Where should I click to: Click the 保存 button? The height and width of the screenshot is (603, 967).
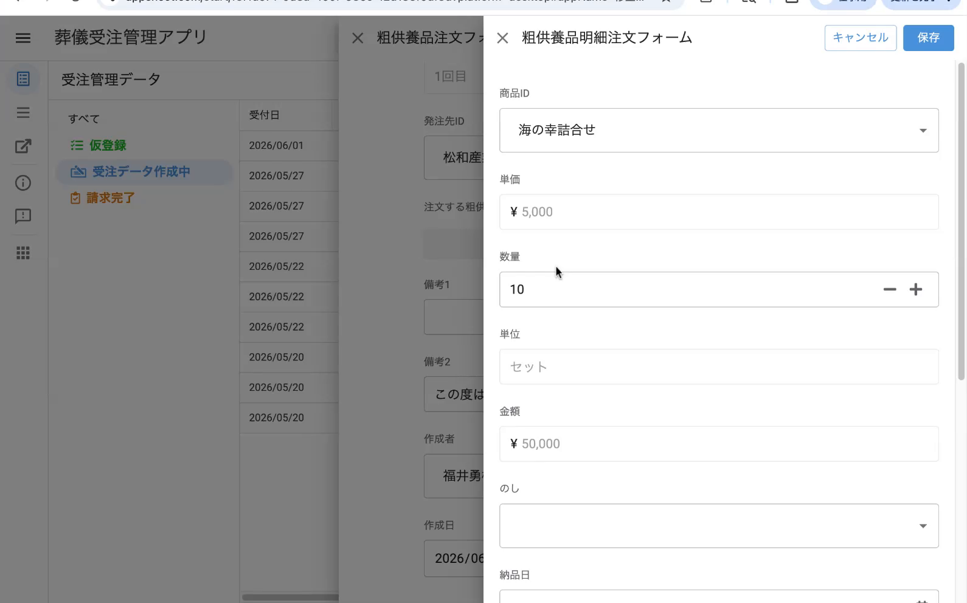point(928,38)
